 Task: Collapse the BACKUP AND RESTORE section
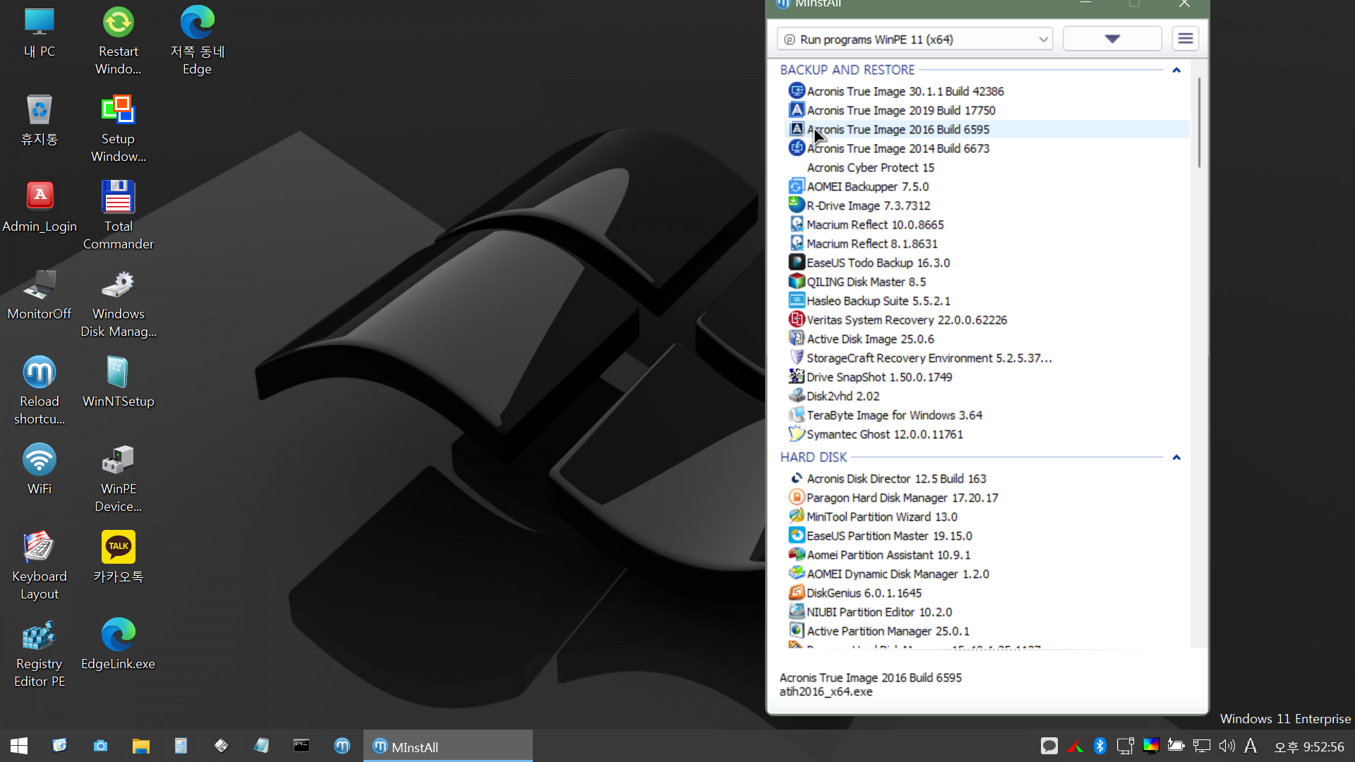pyautogui.click(x=1176, y=70)
